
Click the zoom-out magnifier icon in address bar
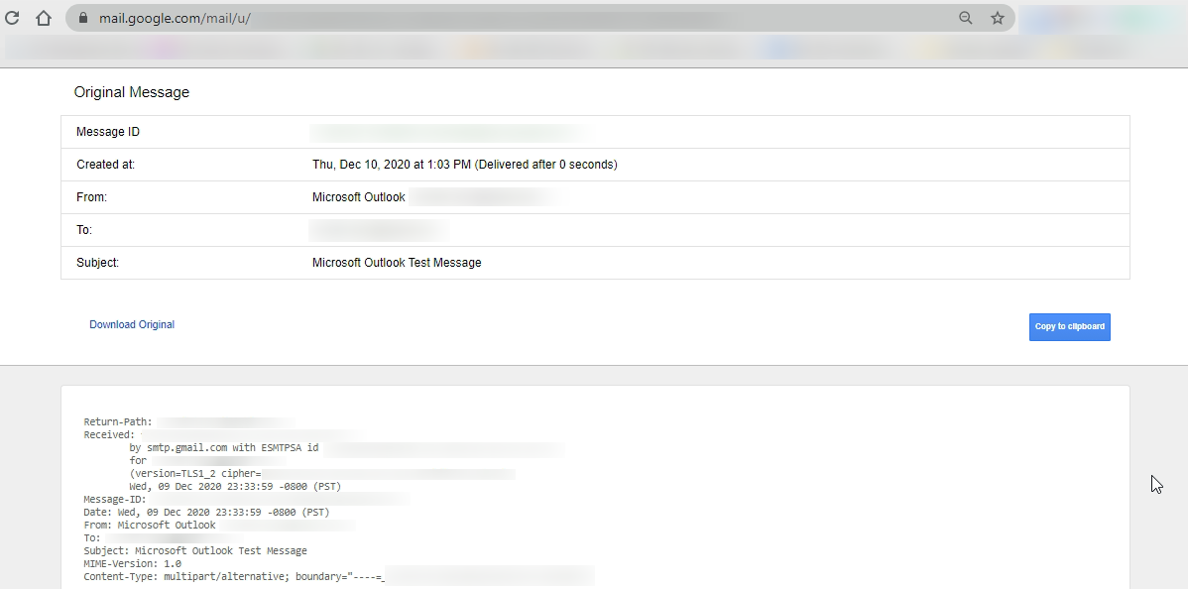(x=965, y=17)
